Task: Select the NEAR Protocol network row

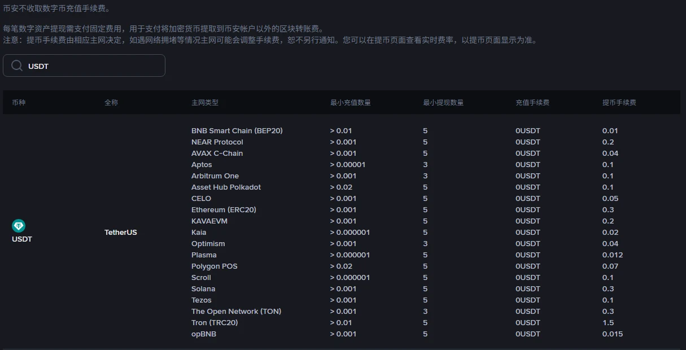Action: coord(217,142)
